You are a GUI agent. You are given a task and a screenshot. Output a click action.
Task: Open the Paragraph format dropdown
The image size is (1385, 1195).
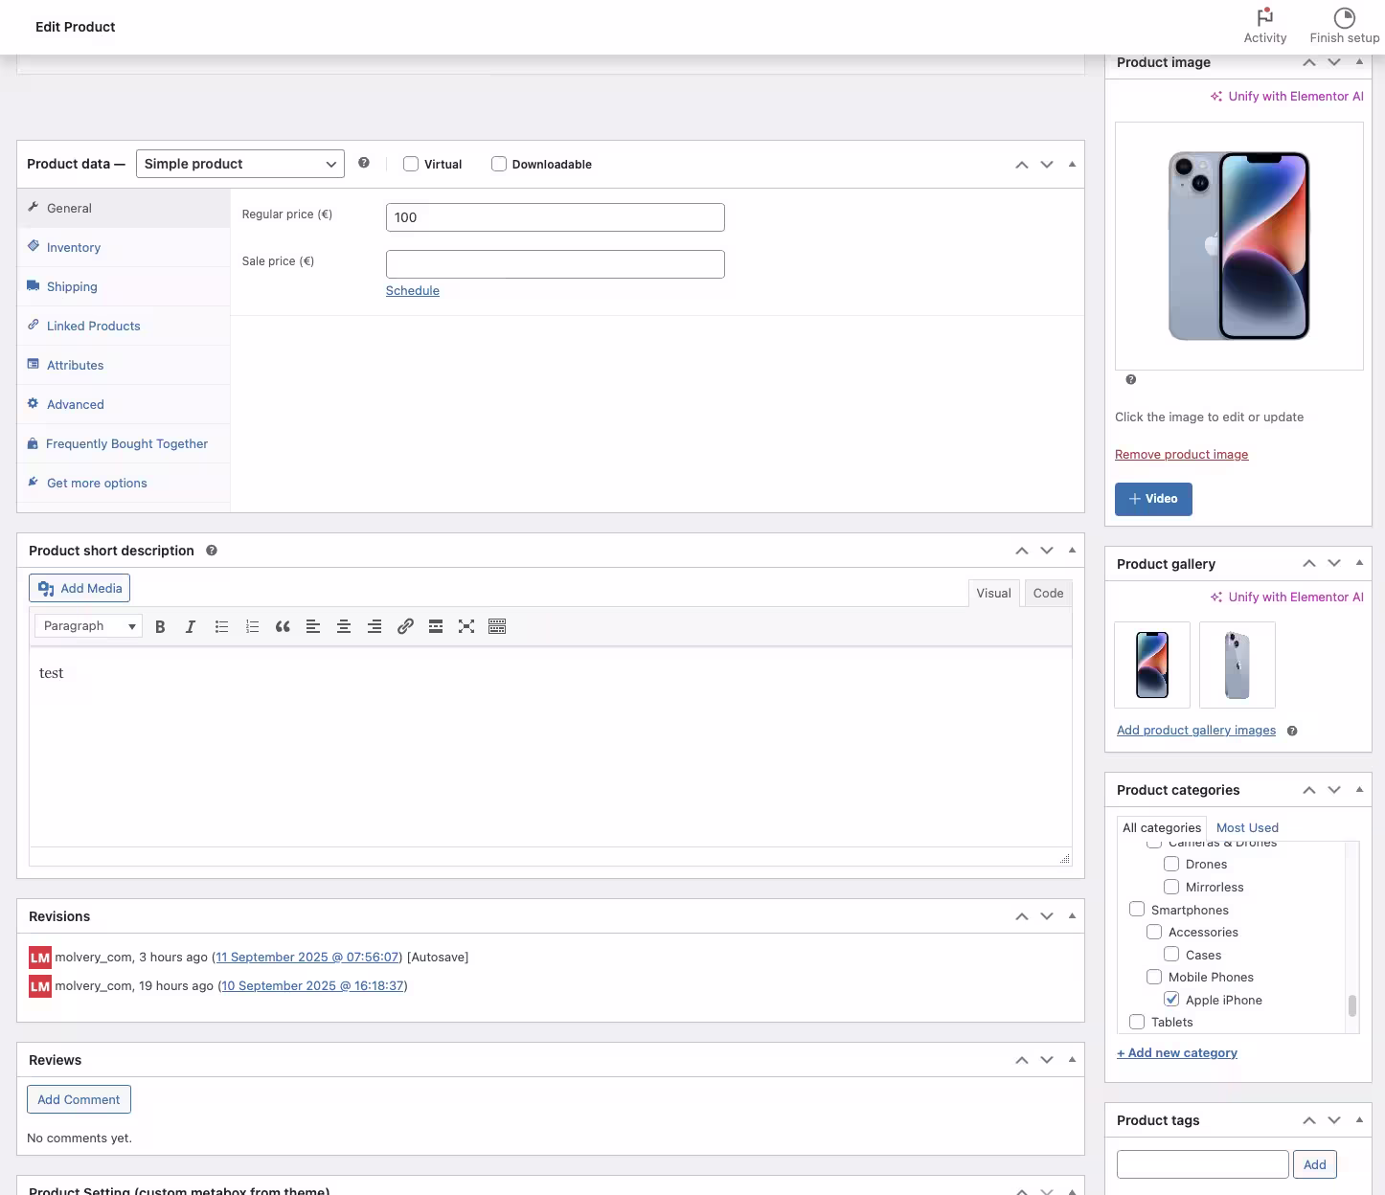89,626
